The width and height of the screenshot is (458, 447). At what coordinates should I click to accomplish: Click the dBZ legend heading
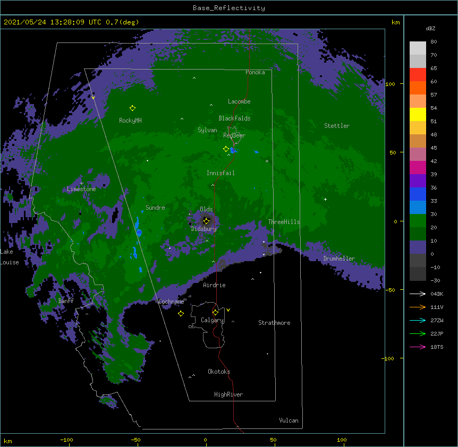coord(430,29)
